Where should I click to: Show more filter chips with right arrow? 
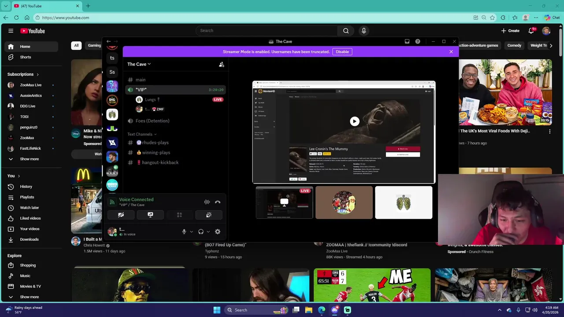click(550, 45)
